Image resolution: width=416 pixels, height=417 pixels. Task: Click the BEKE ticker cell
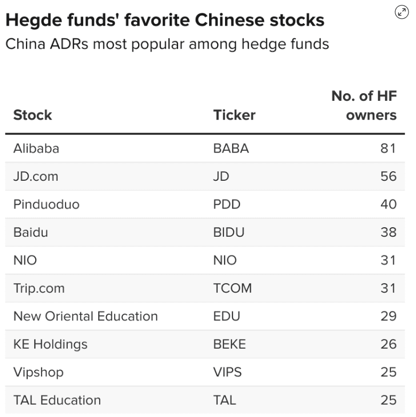[229, 344]
